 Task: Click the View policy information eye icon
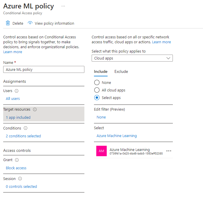tap(30, 23)
